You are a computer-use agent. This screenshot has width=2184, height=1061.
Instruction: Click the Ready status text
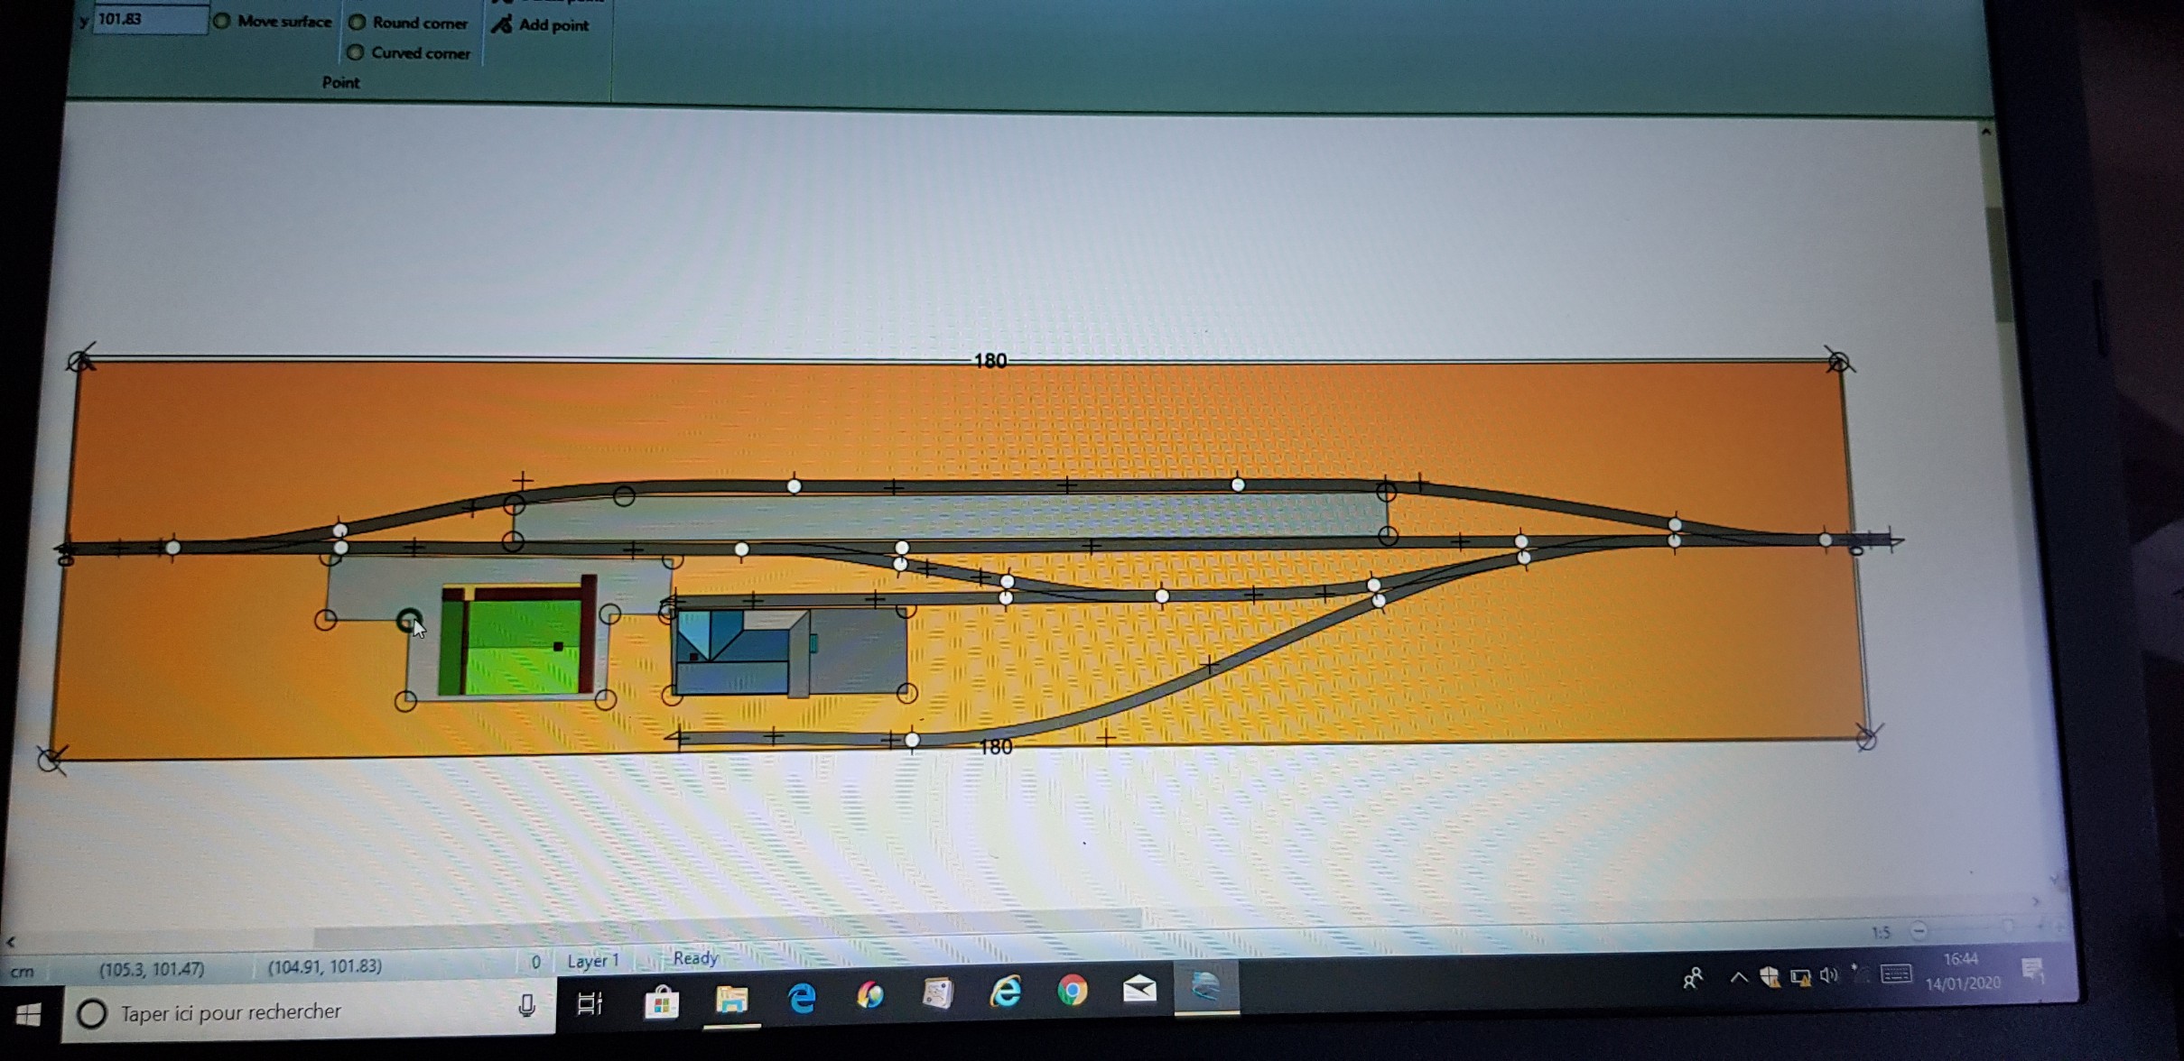(695, 958)
